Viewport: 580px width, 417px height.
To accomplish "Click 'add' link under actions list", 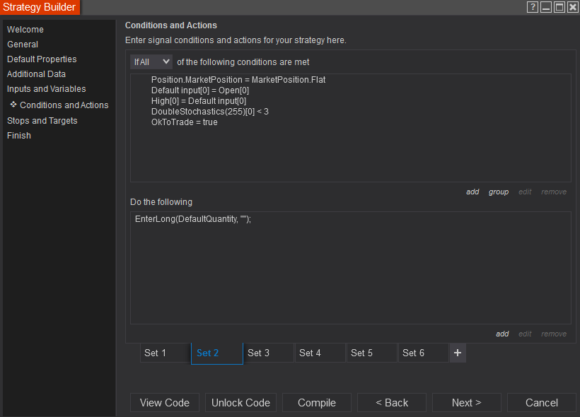I will tap(502, 334).
